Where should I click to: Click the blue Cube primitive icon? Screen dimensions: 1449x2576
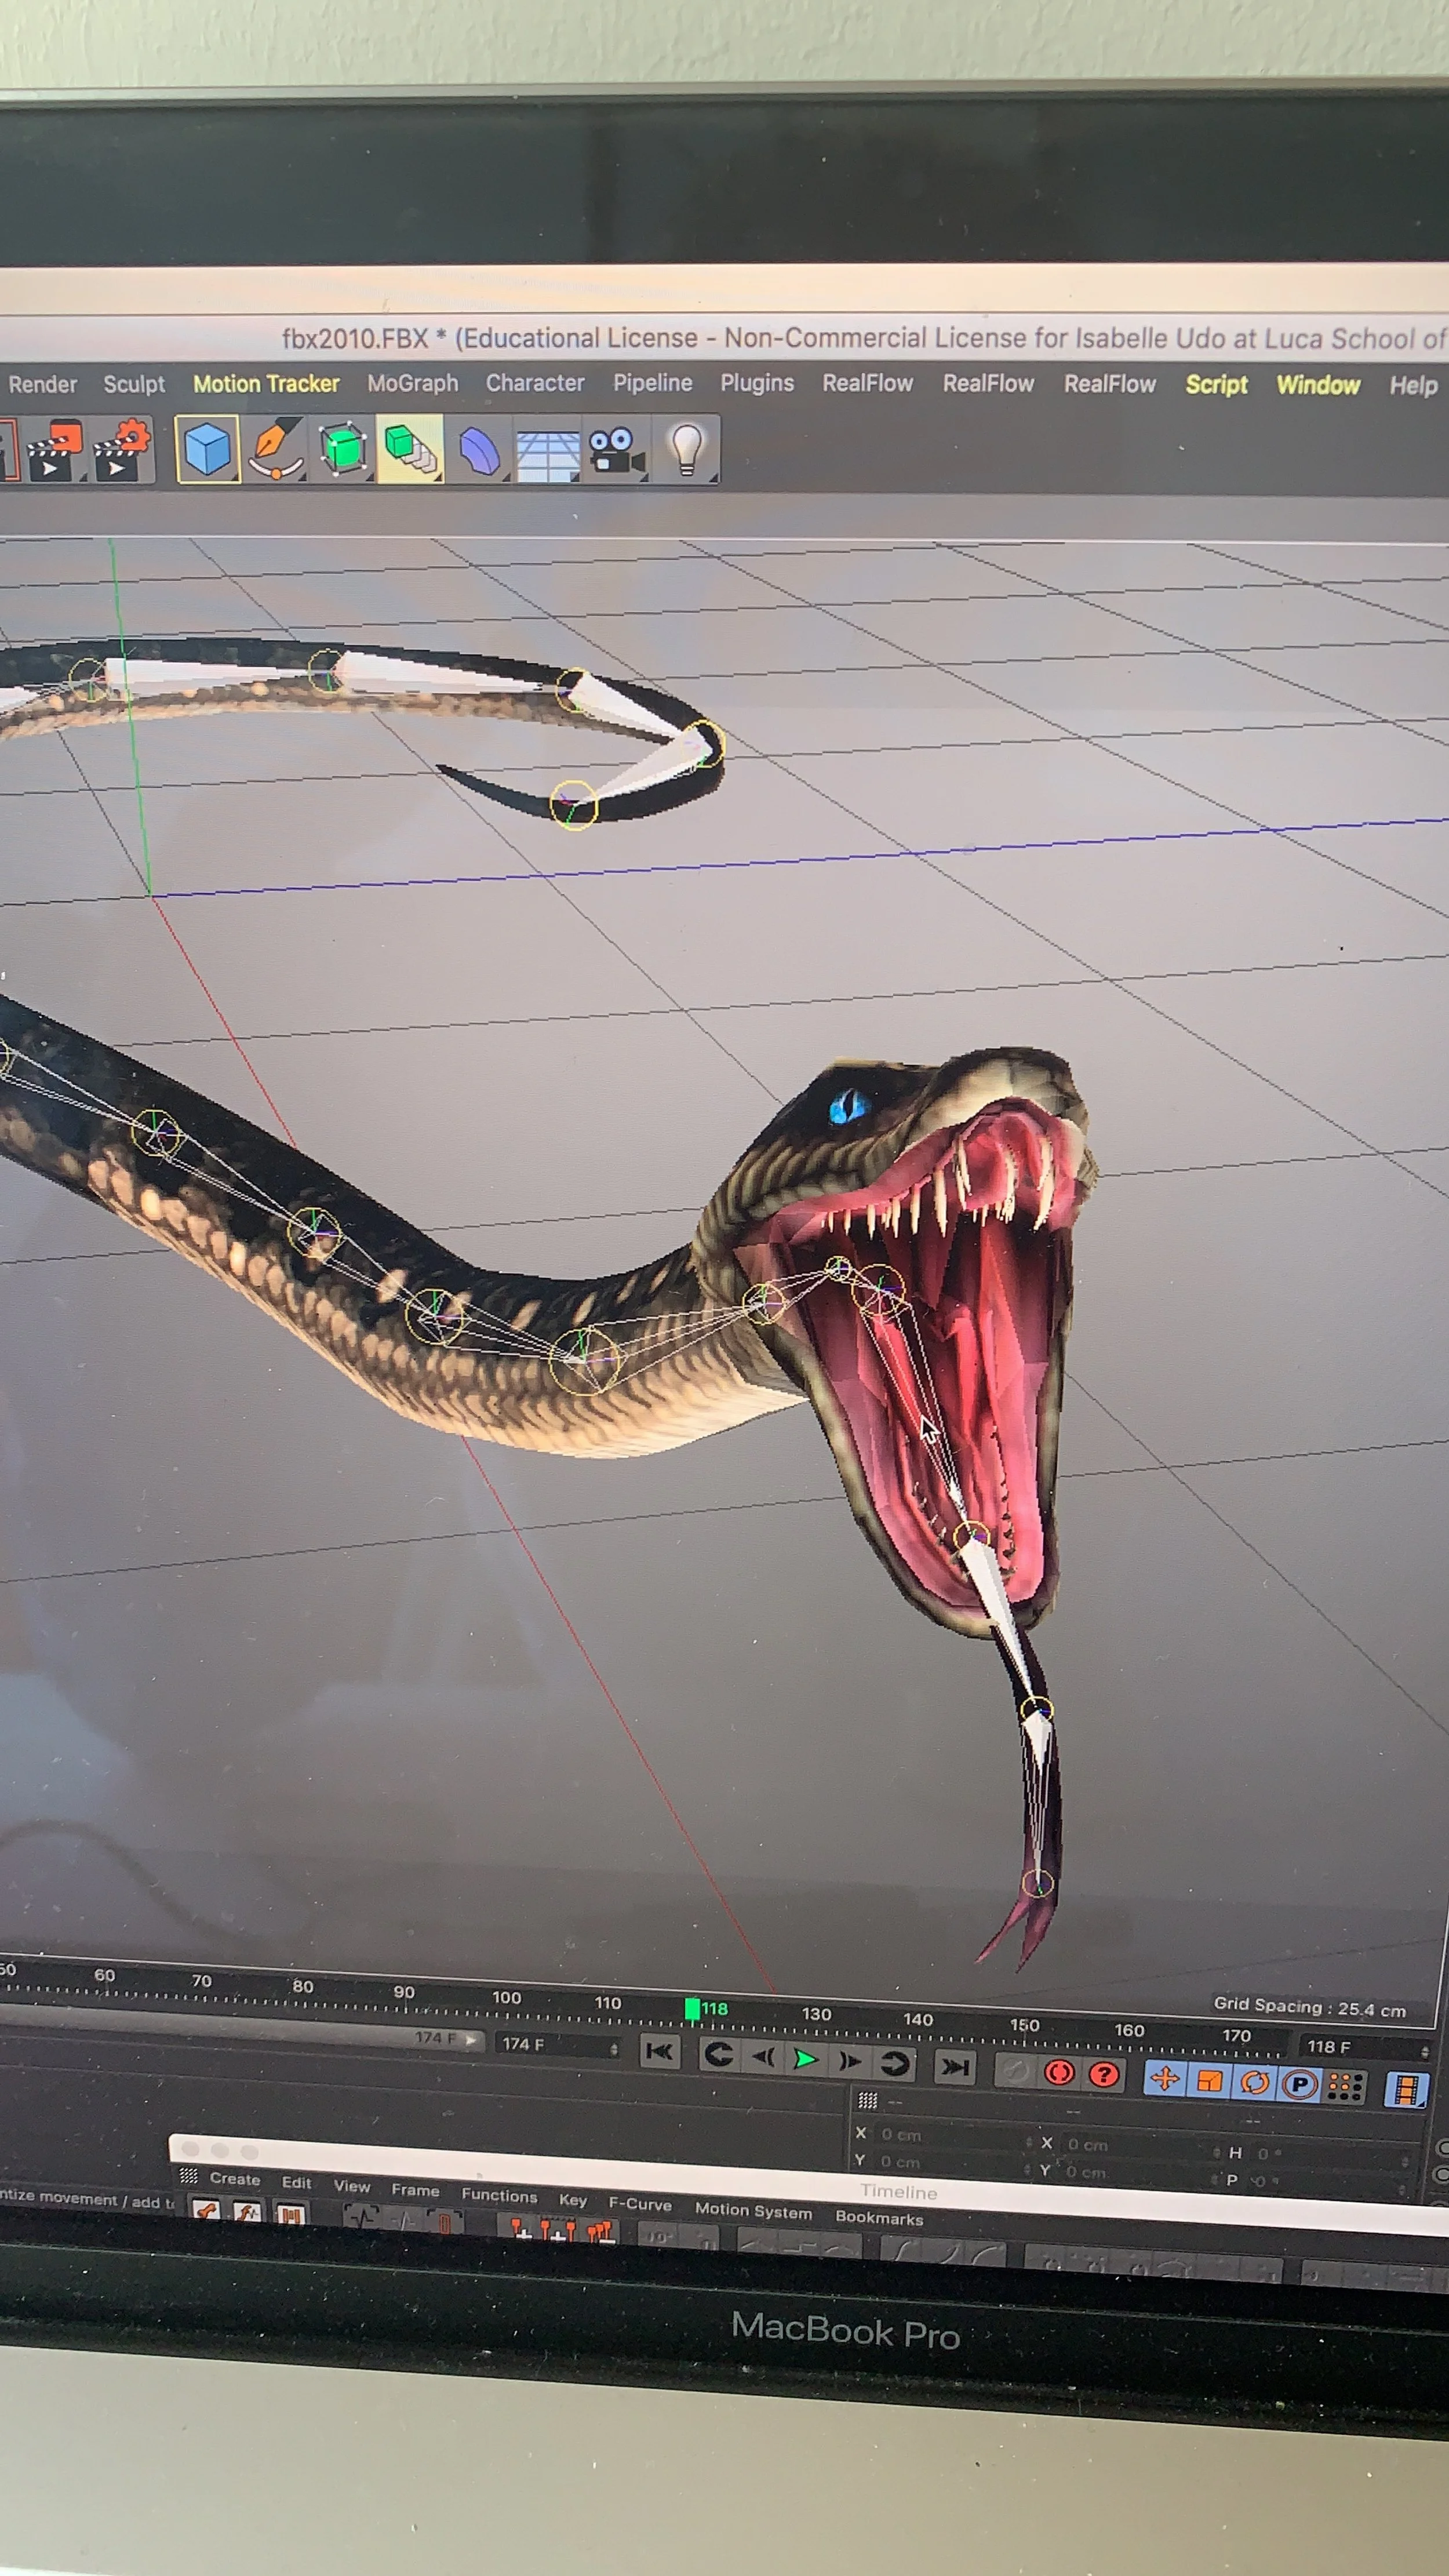pos(207,449)
